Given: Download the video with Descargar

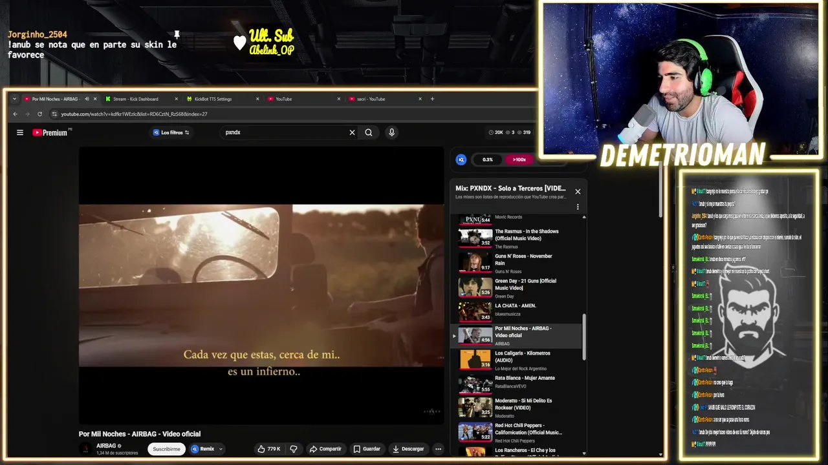Looking at the screenshot, I should (x=408, y=449).
